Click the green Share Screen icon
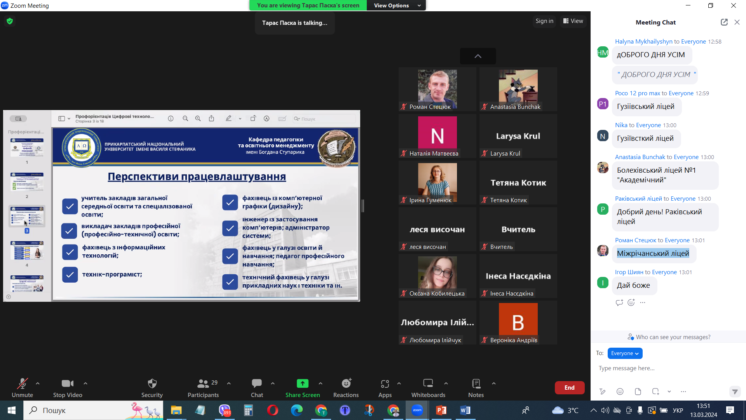Screen dimensions: 746x420 click(x=302, y=383)
